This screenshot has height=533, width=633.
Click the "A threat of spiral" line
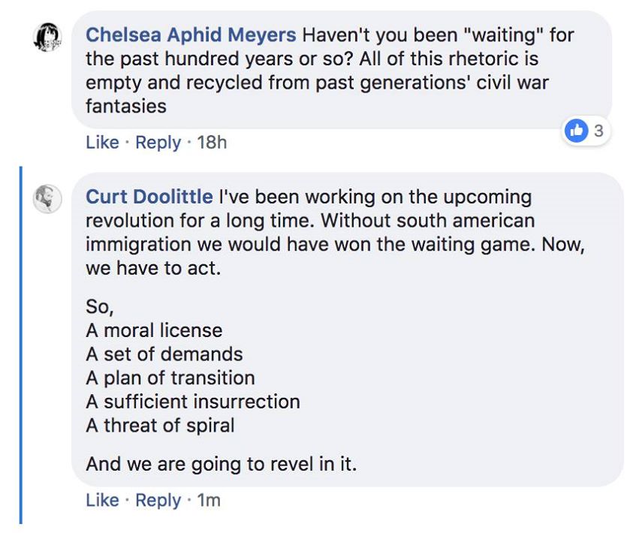point(160,426)
